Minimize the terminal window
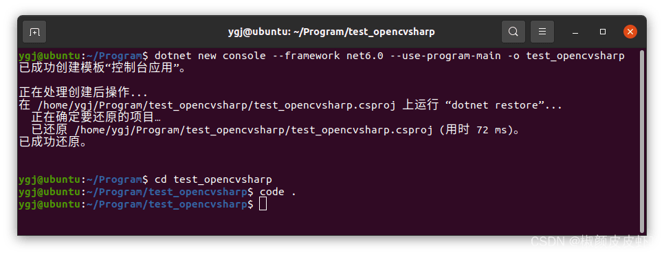664x255 pixels. 575,32
